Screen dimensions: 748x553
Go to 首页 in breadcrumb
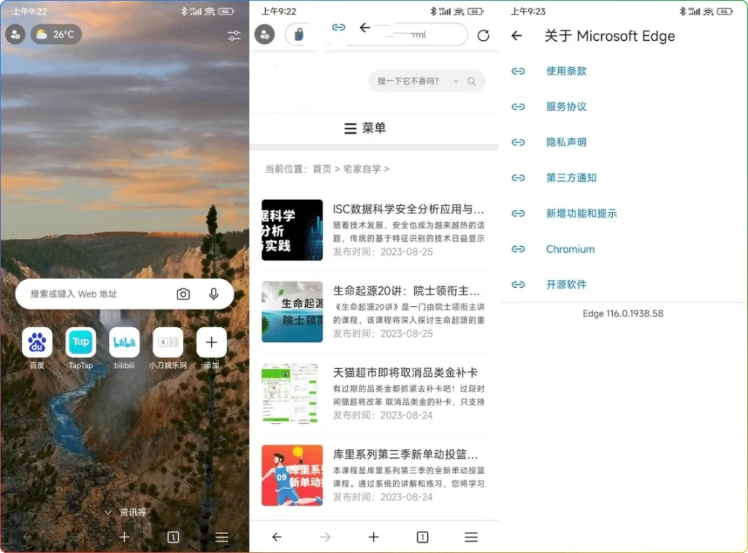coord(322,169)
